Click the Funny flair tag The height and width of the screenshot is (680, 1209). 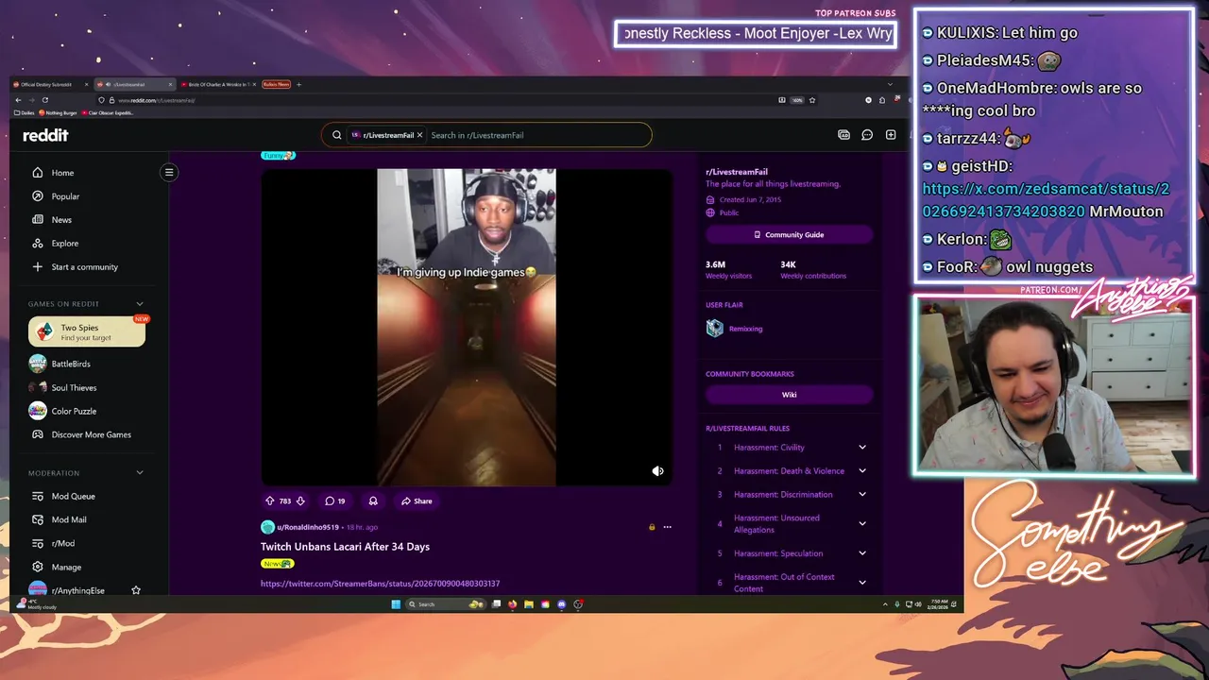point(278,155)
